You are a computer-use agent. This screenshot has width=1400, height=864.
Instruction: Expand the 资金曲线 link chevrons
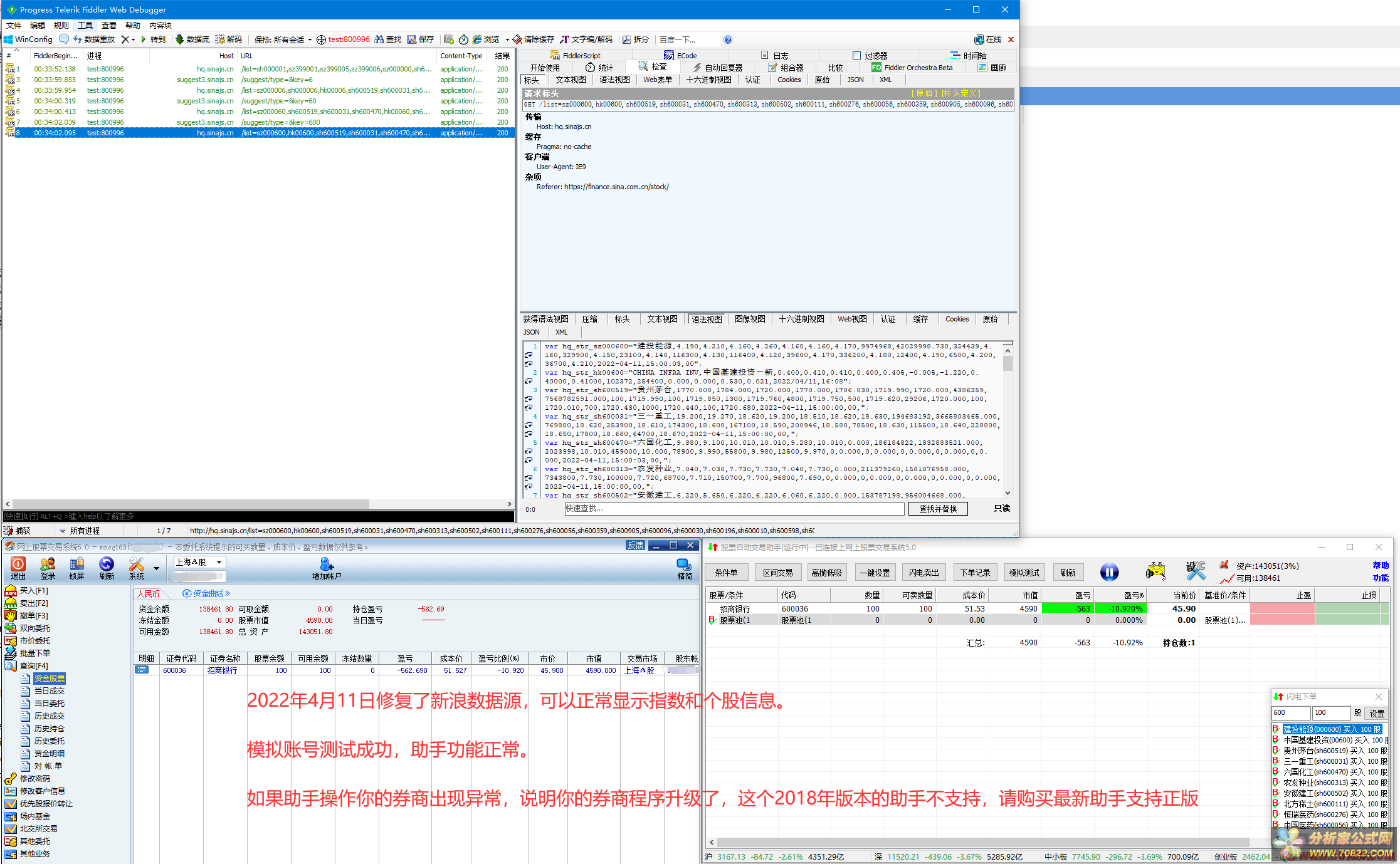pos(227,593)
